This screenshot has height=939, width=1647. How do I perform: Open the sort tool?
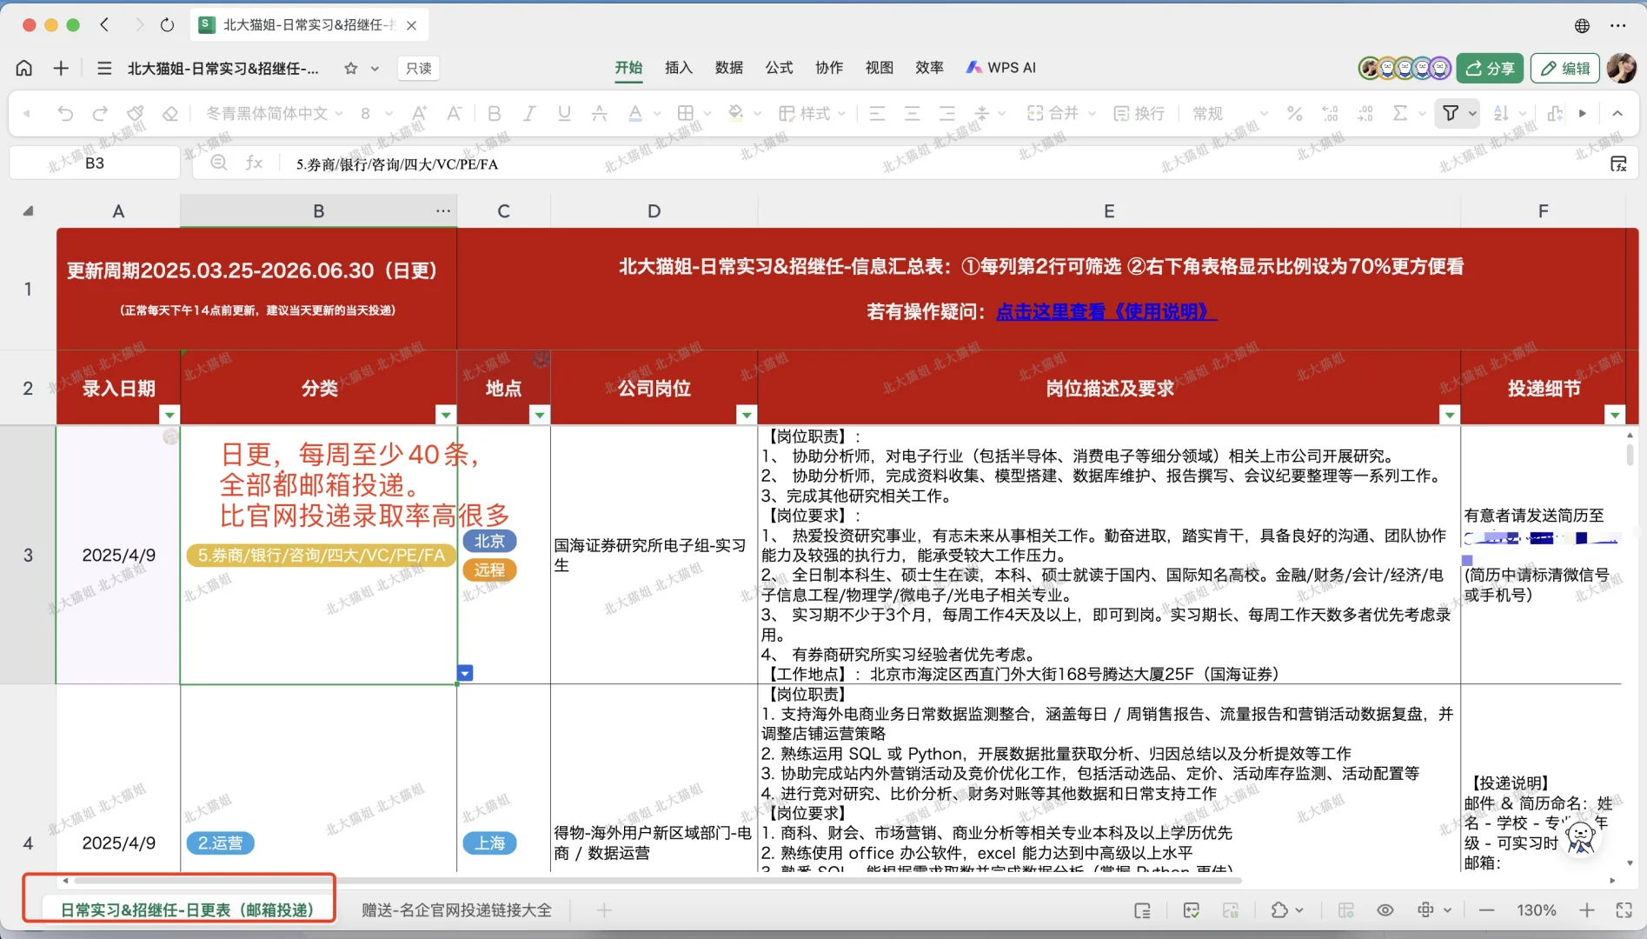1501,113
